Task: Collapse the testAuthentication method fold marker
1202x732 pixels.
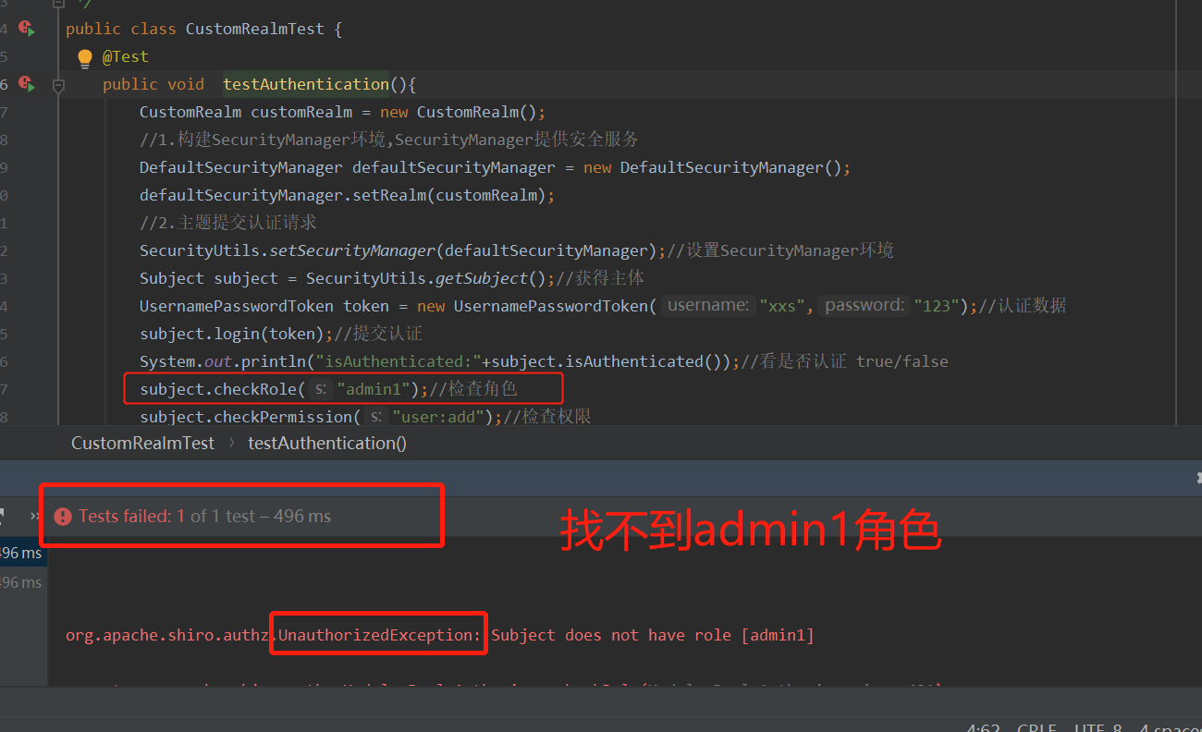Action: click(x=57, y=84)
